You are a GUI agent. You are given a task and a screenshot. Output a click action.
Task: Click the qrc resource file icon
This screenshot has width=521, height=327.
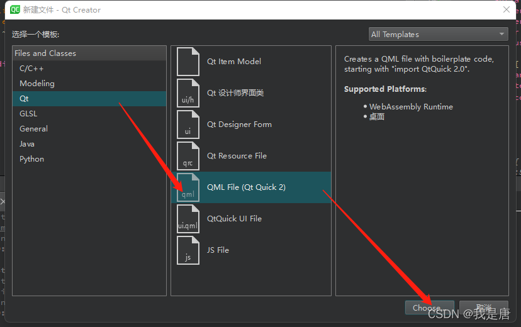pos(188,156)
